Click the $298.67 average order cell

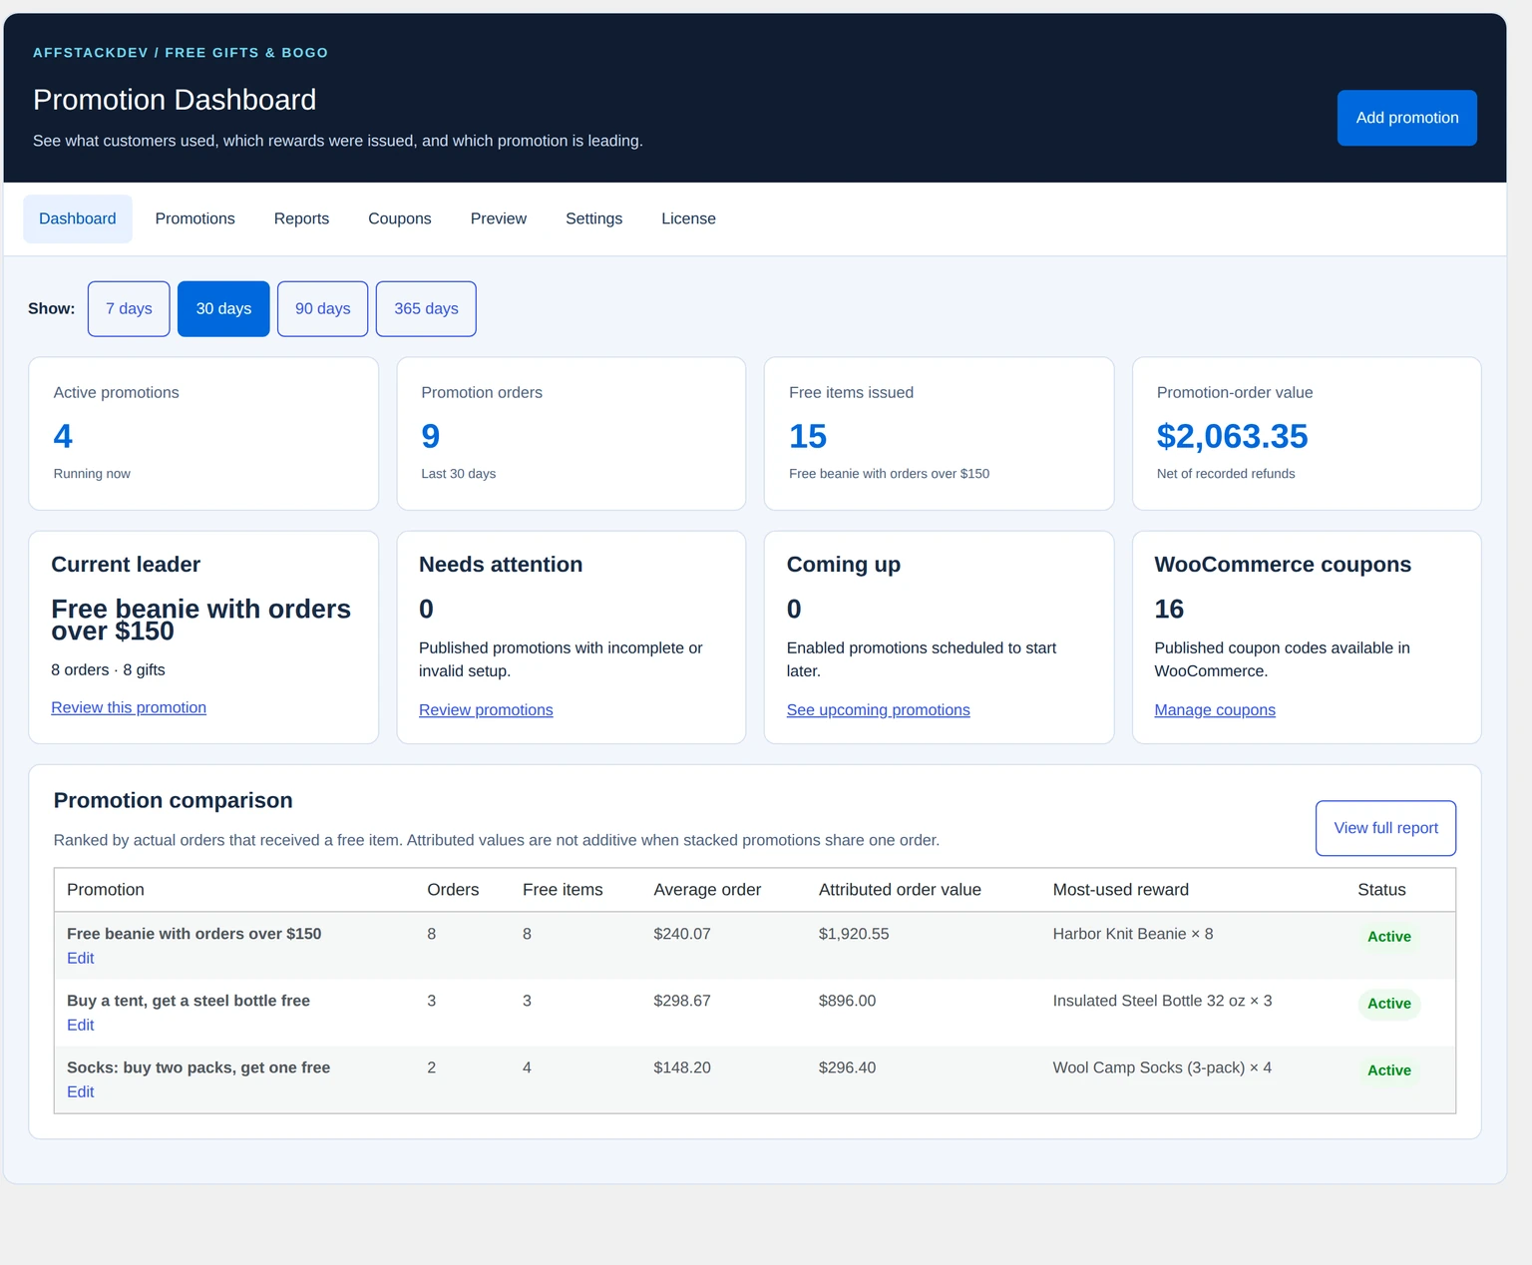(x=682, y=1001)
